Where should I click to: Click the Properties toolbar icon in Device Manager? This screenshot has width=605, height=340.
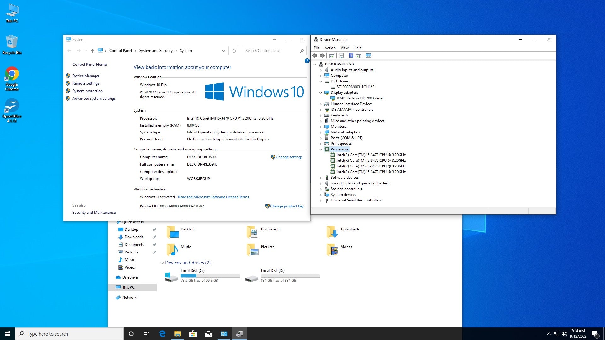341,56
